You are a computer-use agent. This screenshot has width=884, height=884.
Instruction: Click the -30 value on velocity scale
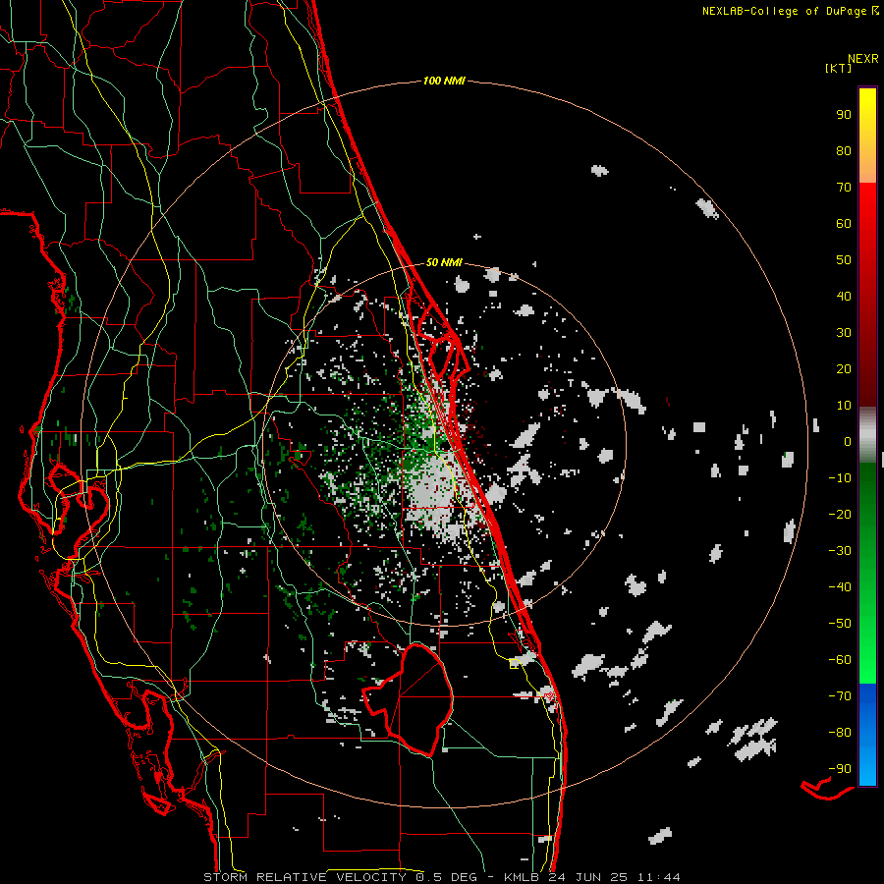[x=840, y=551]
